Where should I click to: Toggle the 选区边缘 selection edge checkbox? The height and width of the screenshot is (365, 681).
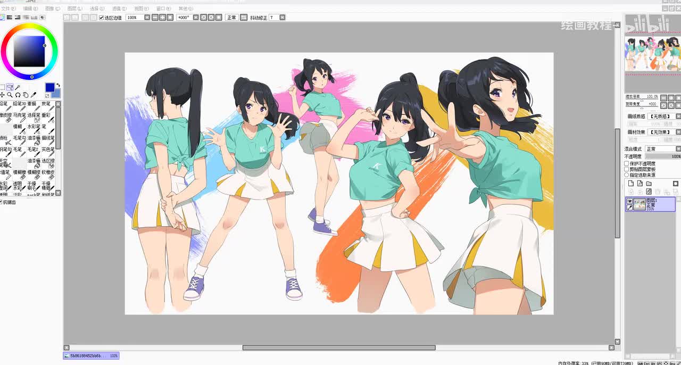click(102, 18)
